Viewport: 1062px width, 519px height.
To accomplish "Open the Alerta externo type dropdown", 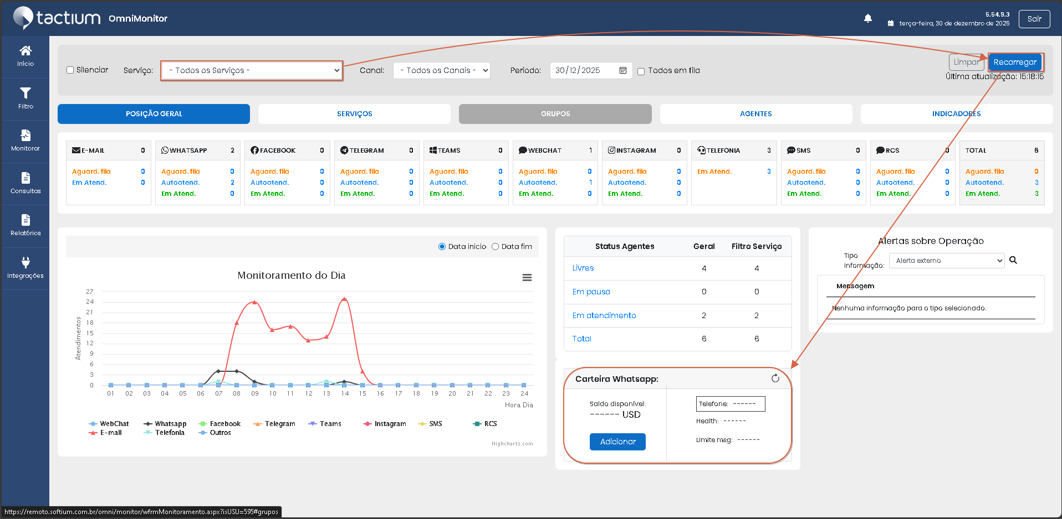I will [946, 261].
